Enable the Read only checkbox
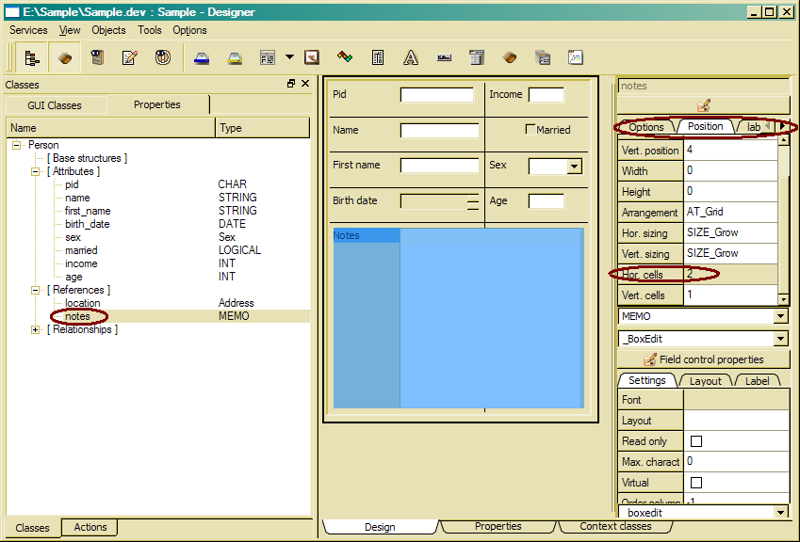Viewport: 800px width, 542px height. coord(696,441)
